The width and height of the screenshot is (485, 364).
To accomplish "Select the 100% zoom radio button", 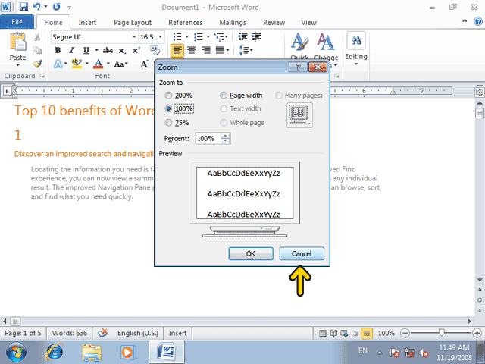I will [168, 108].
